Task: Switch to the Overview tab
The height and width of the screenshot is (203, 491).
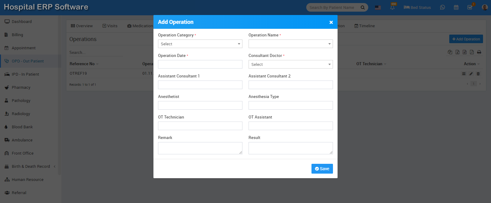Action: (82, 26)
